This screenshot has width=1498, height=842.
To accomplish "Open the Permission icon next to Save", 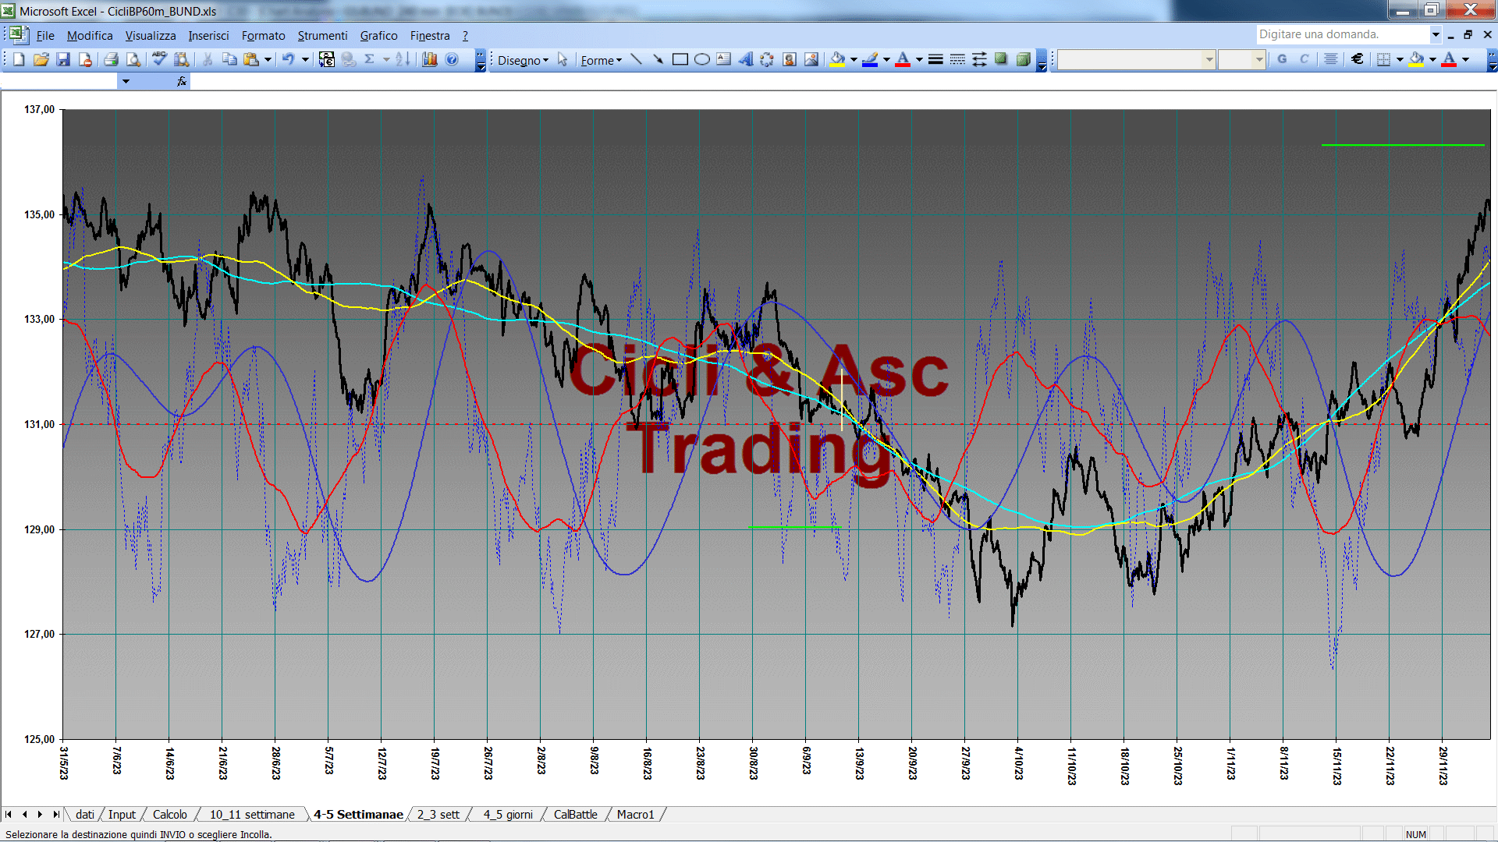I will pyautogui.click(x=85, y=59).
